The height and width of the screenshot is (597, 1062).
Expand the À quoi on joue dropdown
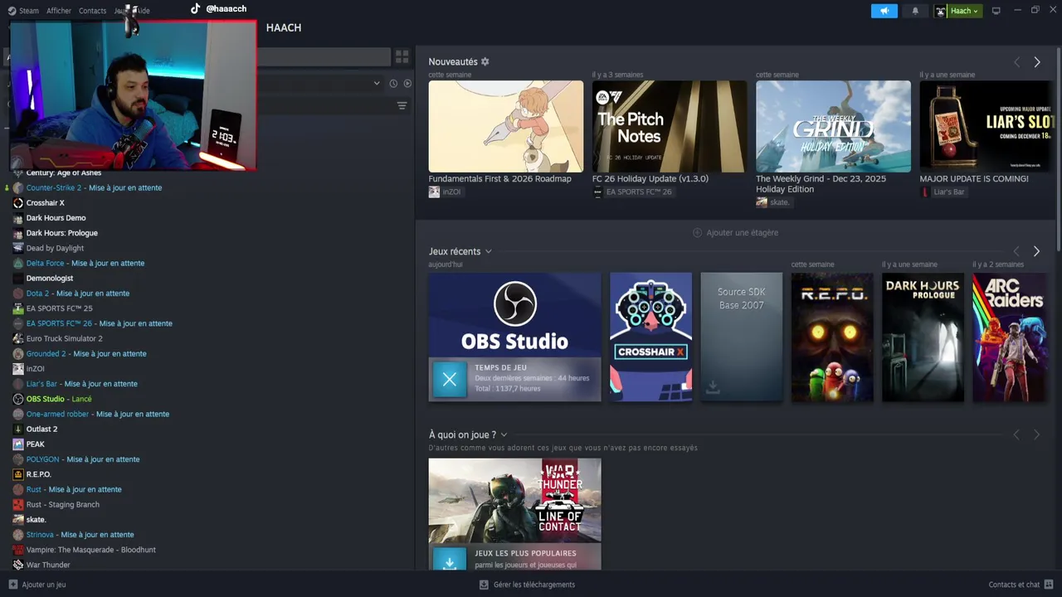504,434
